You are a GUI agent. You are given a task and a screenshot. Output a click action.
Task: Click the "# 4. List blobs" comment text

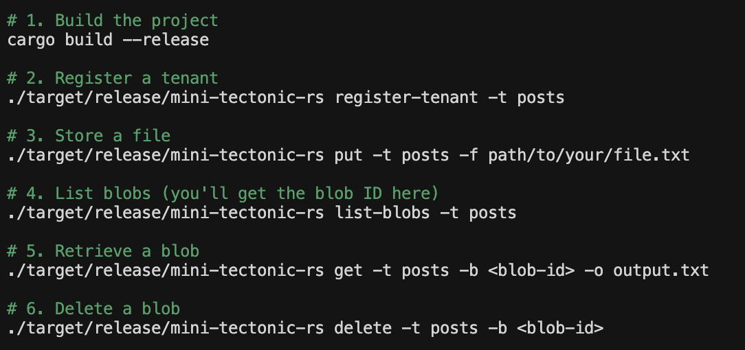74,194
